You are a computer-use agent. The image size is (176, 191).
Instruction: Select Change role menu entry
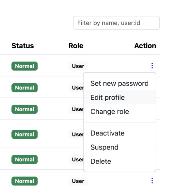coord(120,112)
